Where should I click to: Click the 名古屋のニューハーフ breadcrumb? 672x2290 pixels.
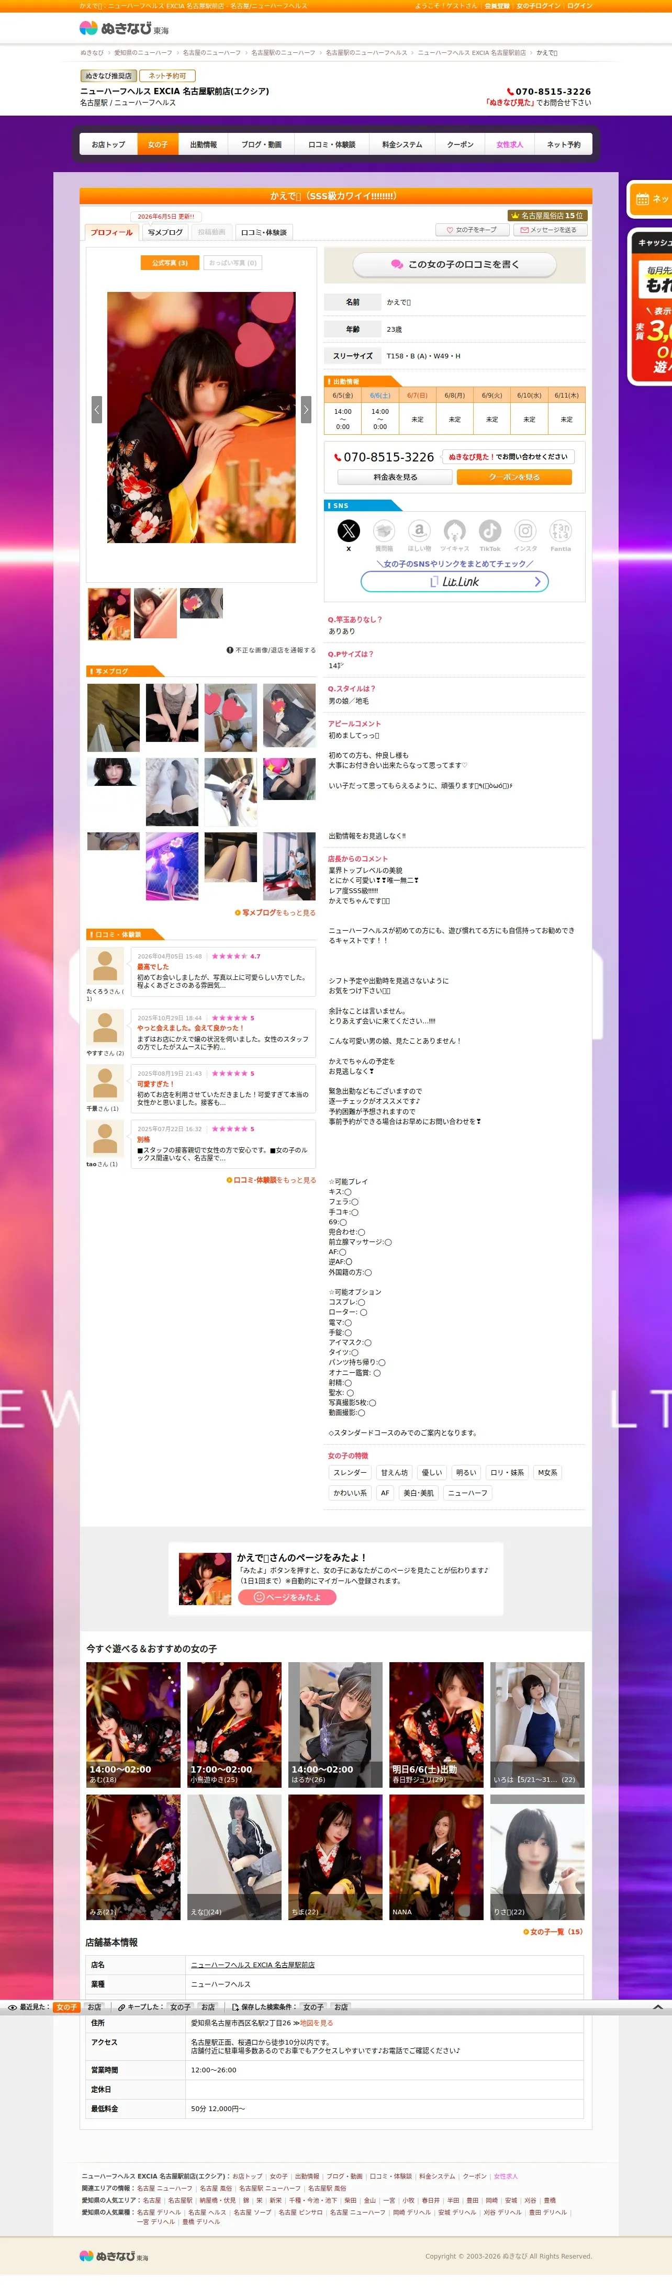[211, 53]
